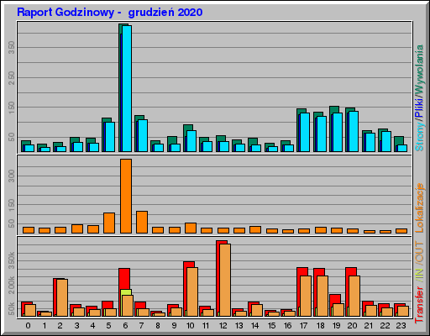Select the orange Lokalizacje bar at hour 7

coord(142,222)
